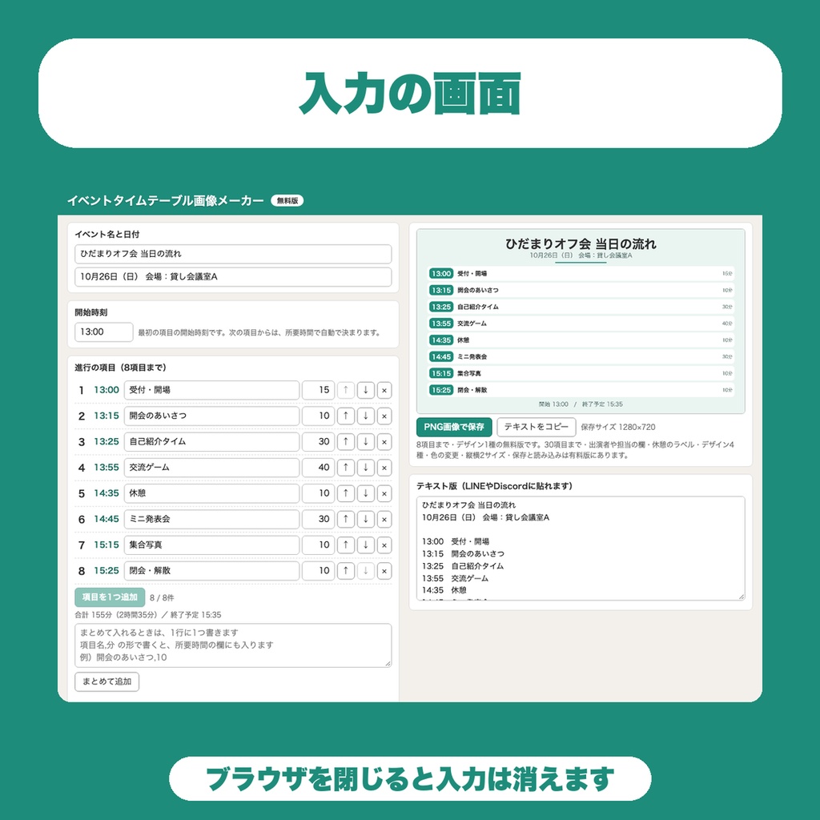The image size is (820, 820).
Task: Click まとめて追加 button
Action: click(x=107, y=681)
